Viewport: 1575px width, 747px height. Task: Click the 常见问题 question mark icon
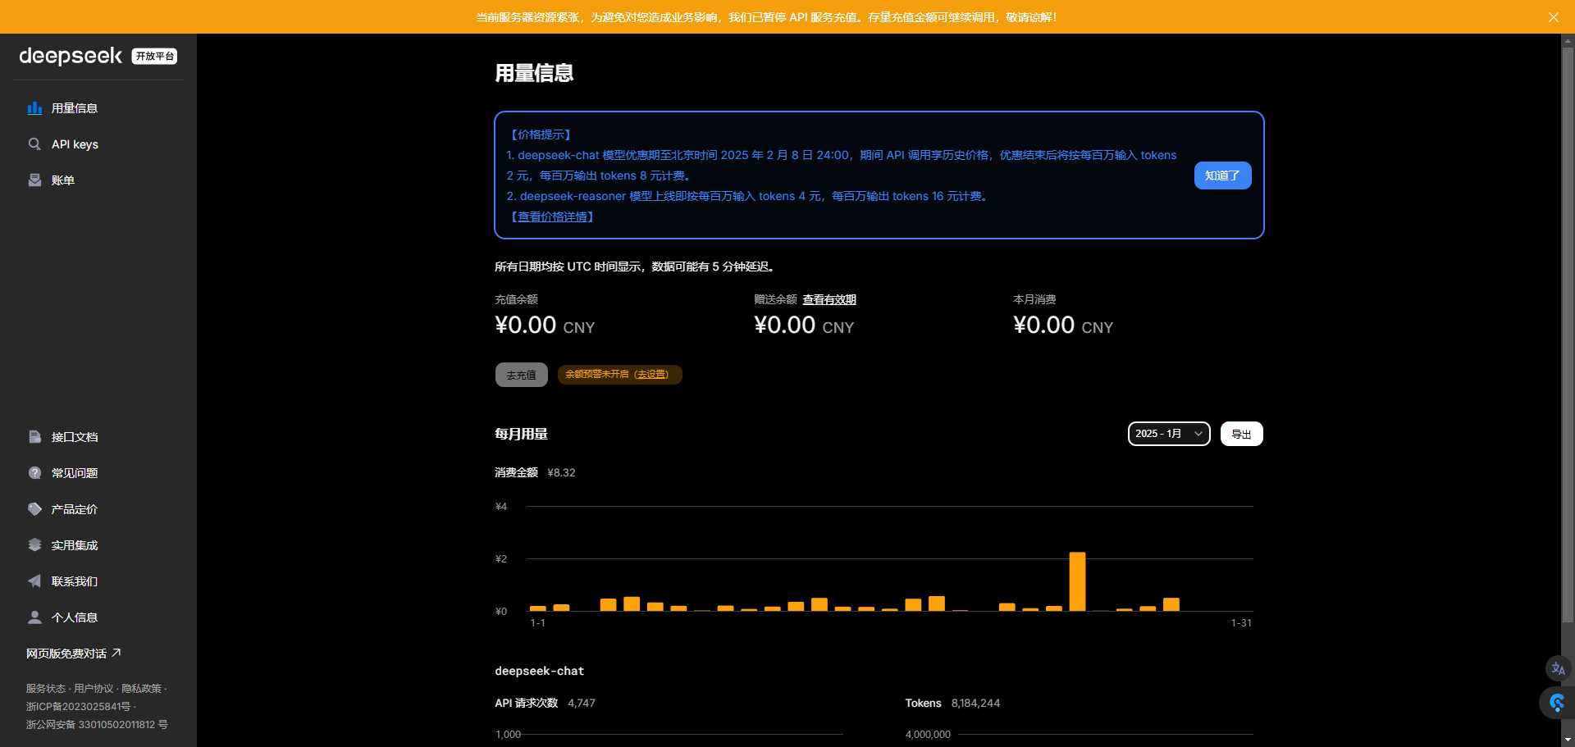click(34, 473)
